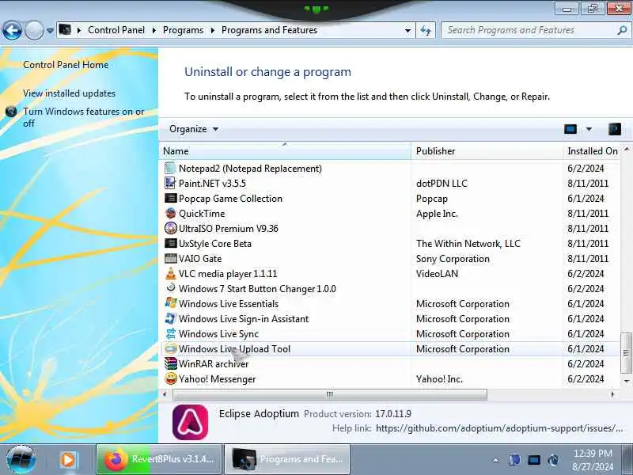Click the Change your view icon
This screenshot has height=475, width=633.
(570, 129)
